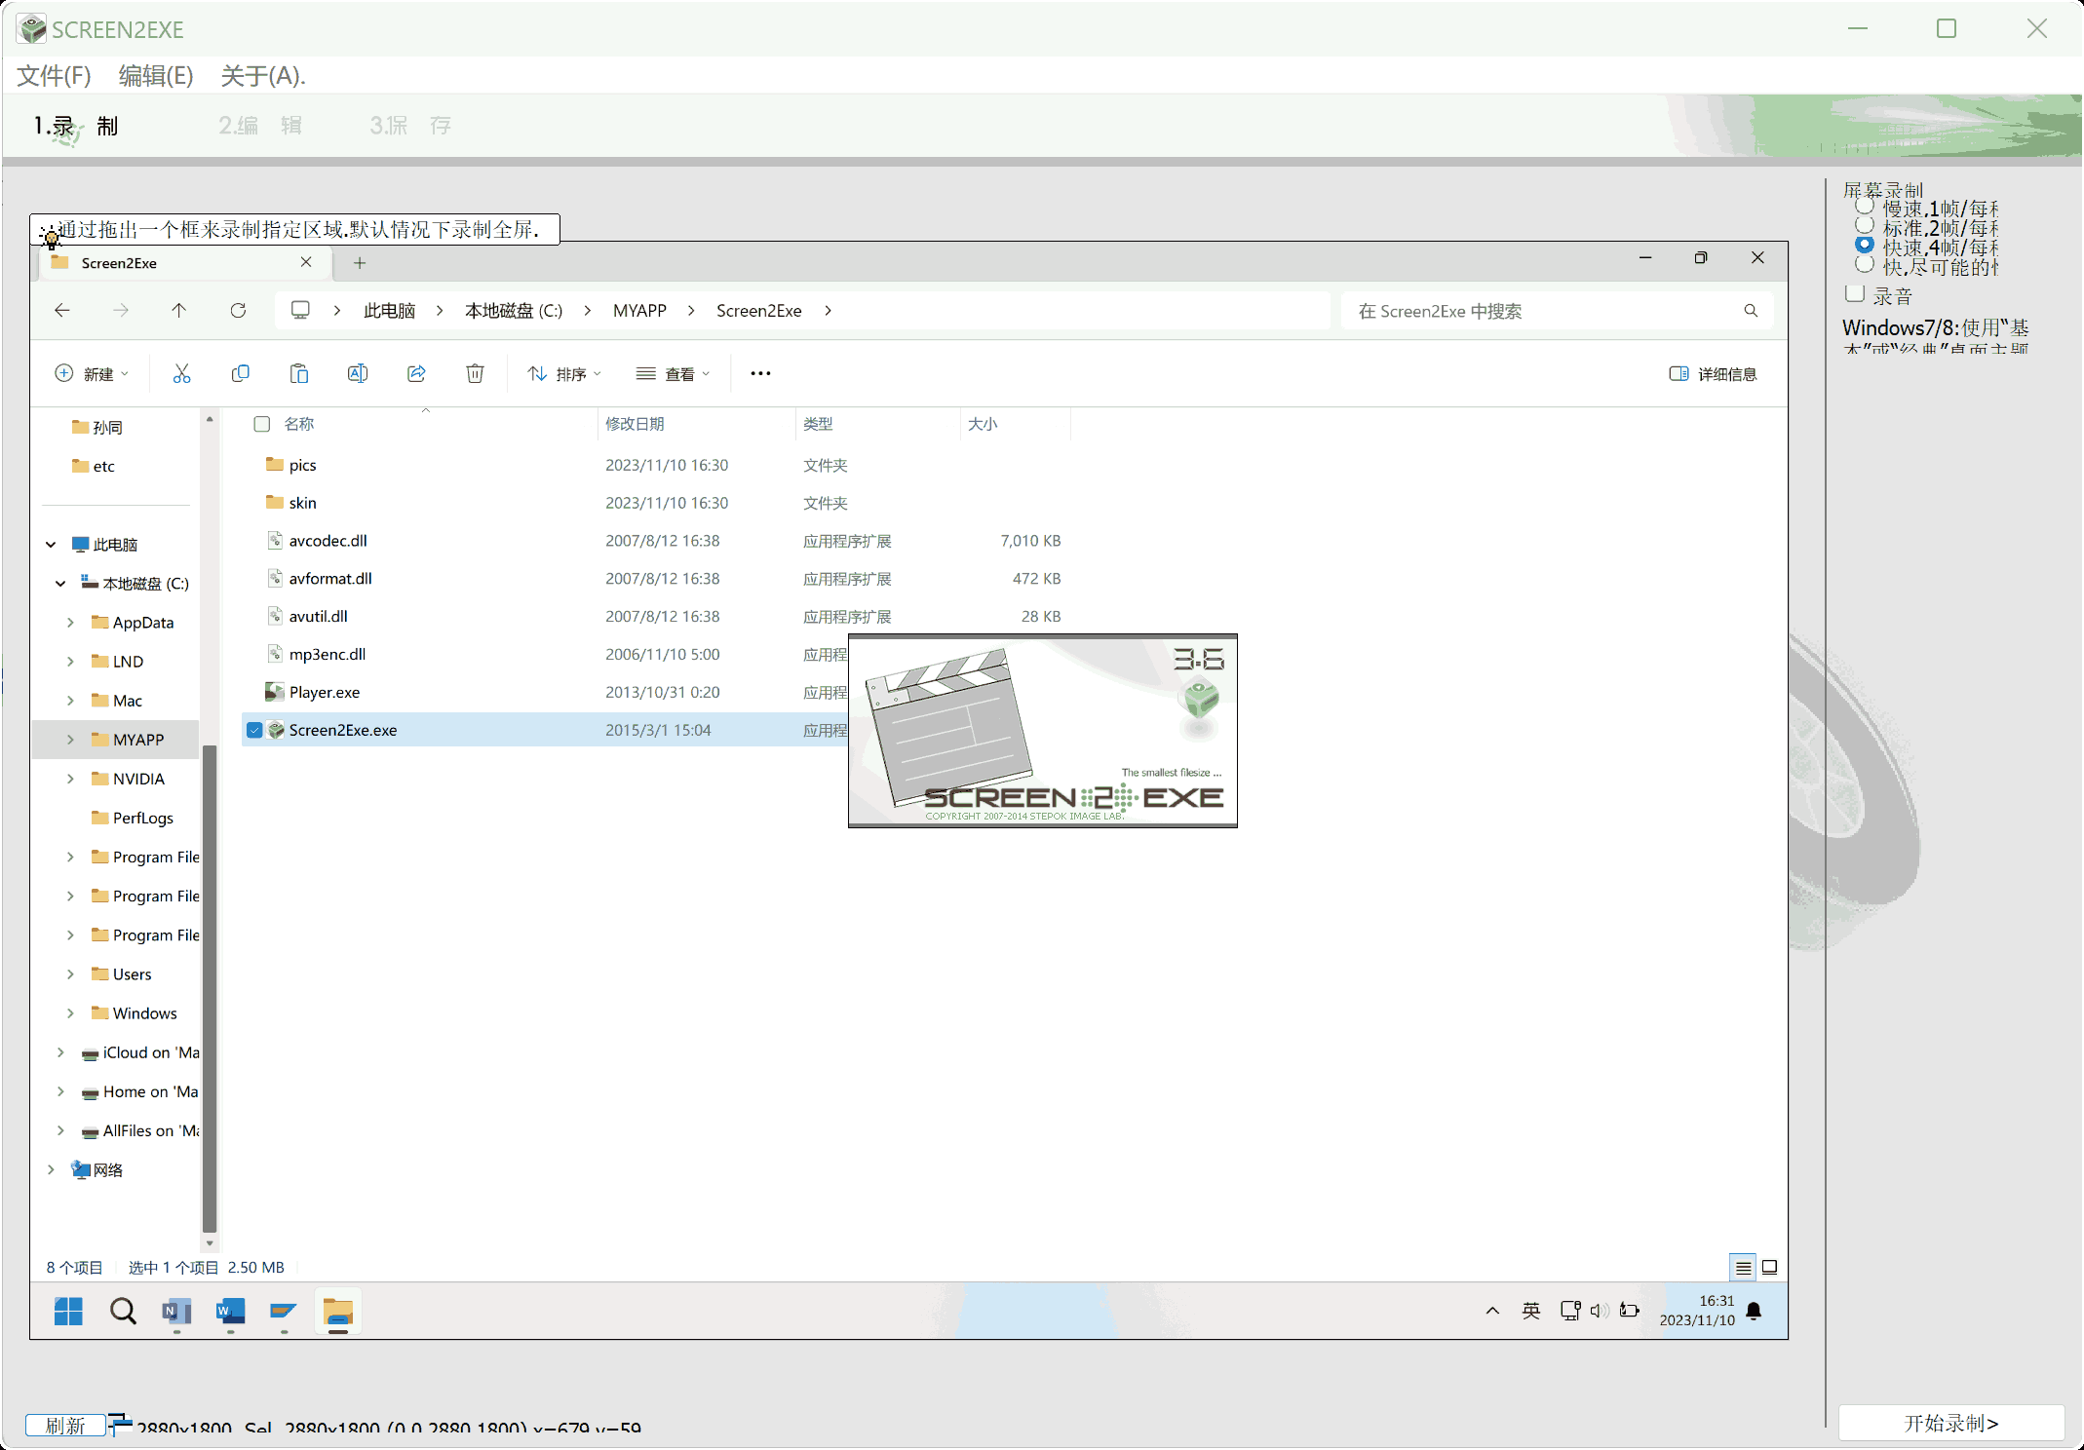
Task: Switch to details list view icon in the status bar
Action: [1743, 1268]
